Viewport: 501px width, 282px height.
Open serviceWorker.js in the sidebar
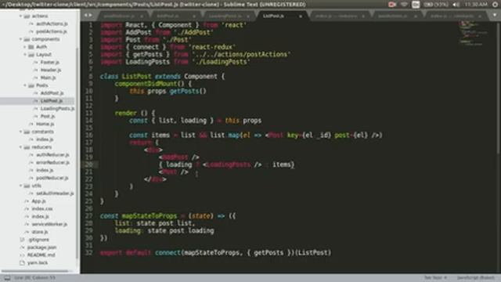(x=49, y=224)
